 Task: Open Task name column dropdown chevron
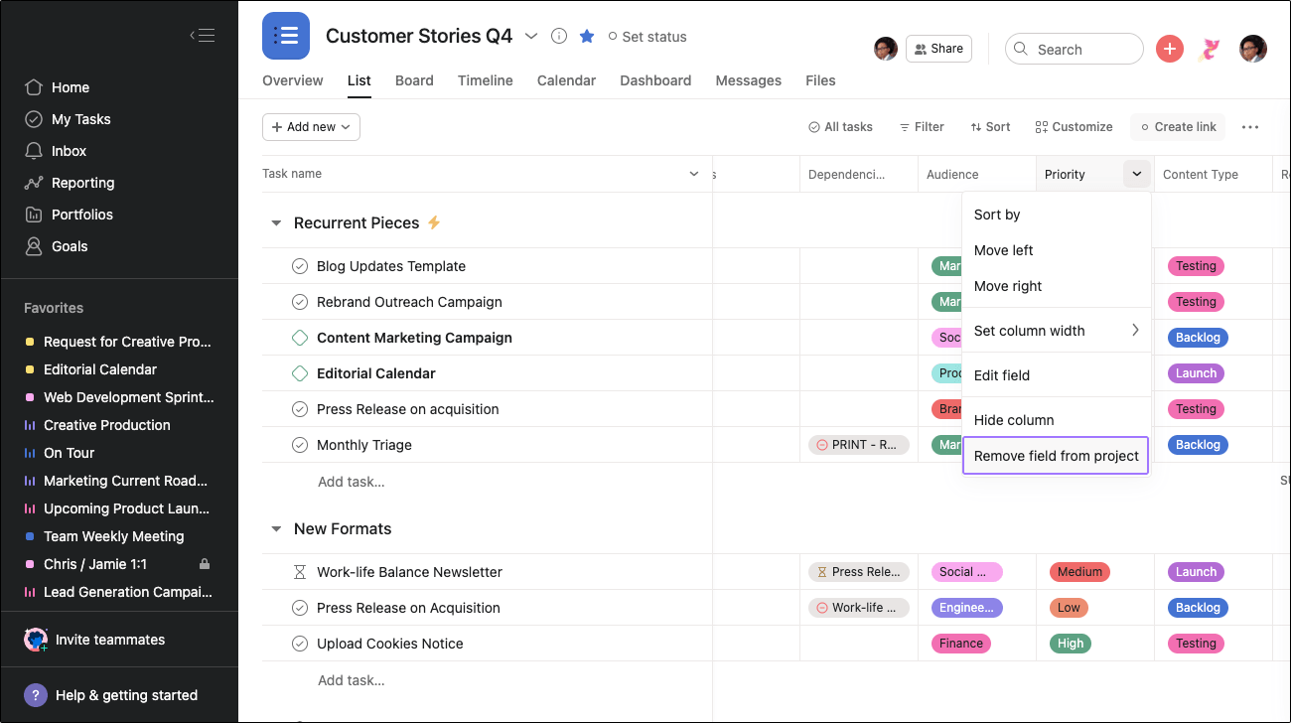click(x=694, y=174)
